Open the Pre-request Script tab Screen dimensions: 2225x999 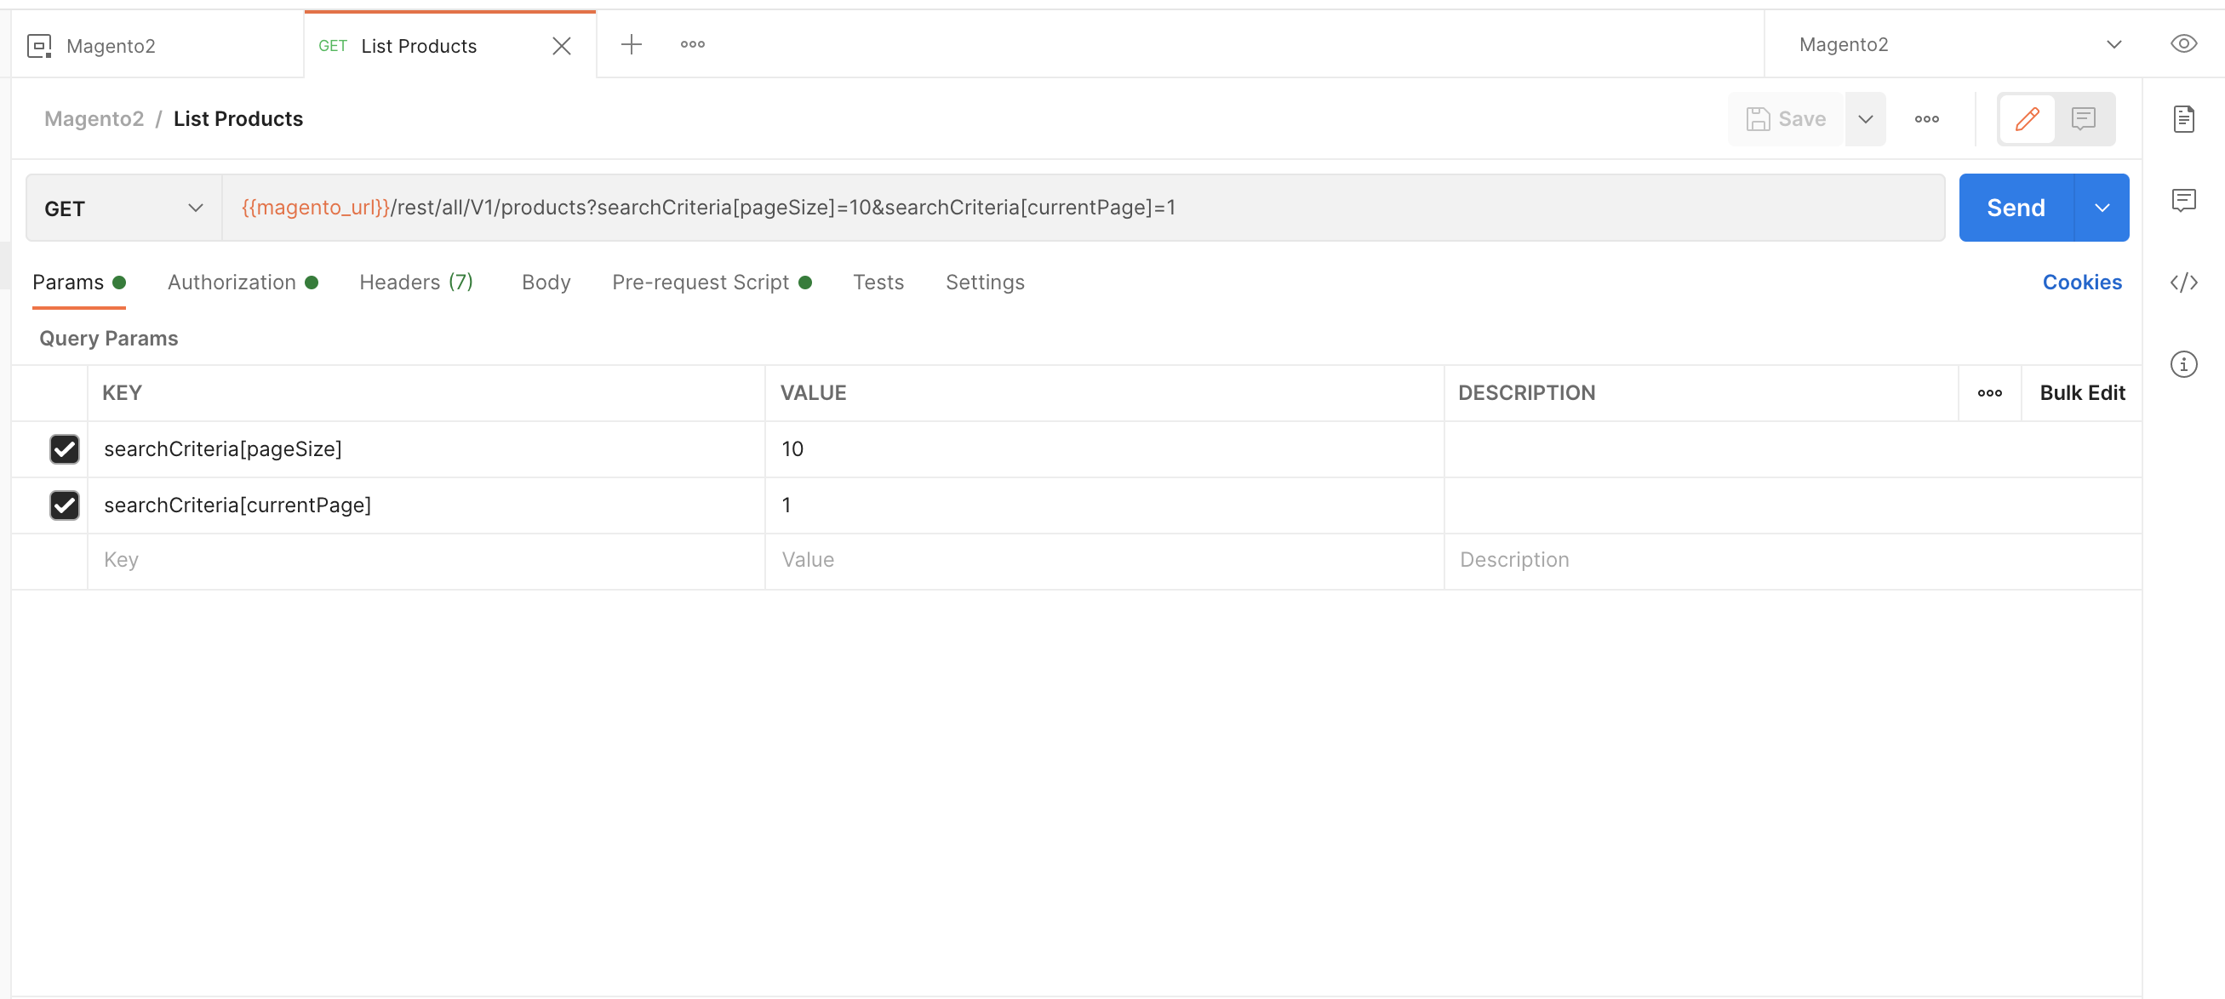tap(701, 283)
